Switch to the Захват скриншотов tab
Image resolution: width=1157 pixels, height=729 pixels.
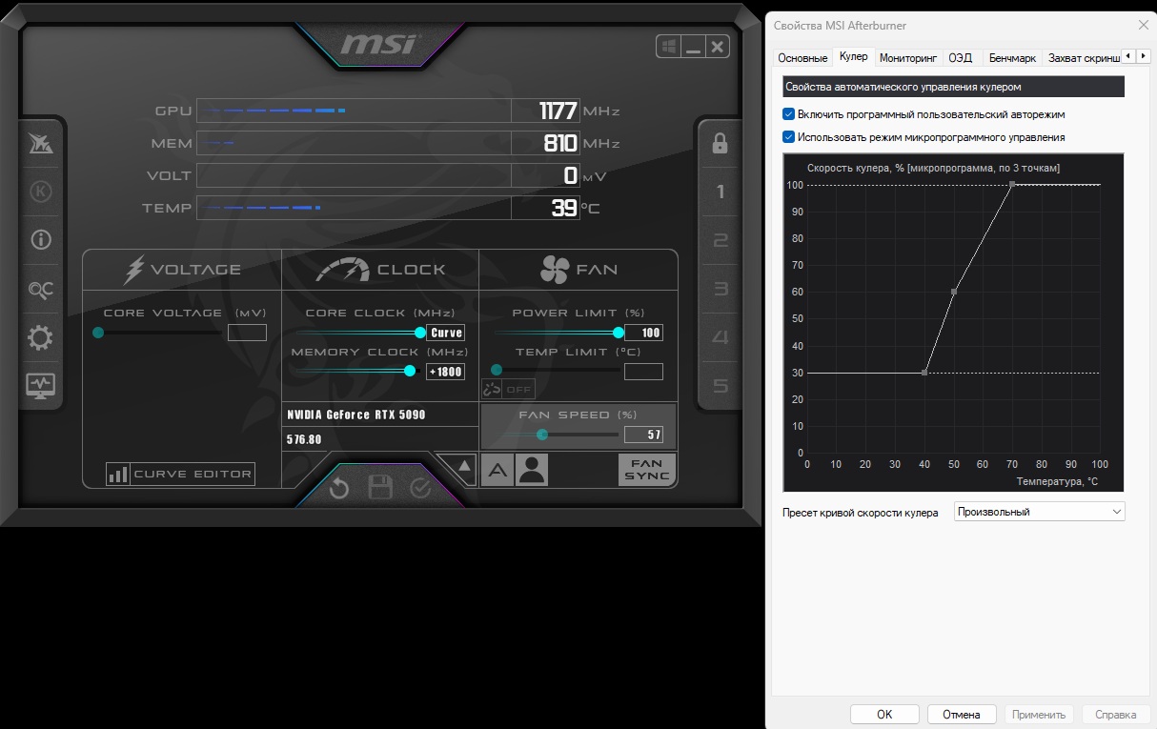1082,58
